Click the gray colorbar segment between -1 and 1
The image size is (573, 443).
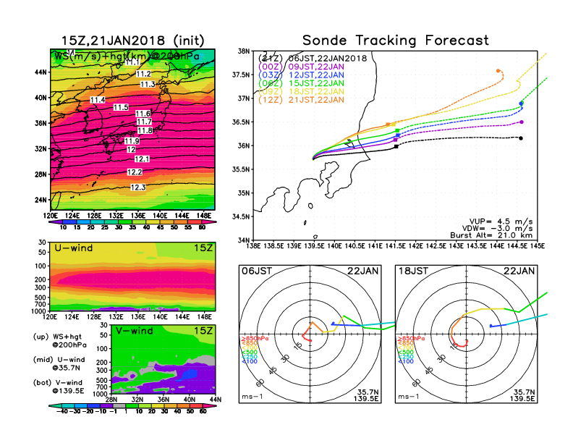[119, 405]
